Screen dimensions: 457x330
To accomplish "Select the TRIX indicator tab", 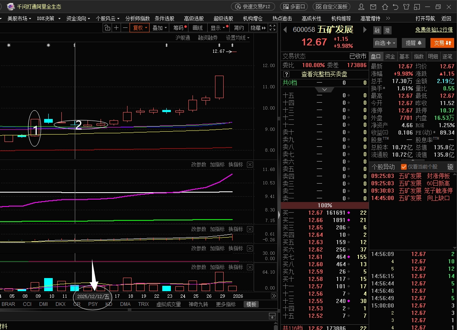I will click(x=143, y=304).
